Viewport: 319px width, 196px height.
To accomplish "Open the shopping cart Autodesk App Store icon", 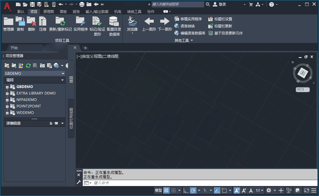I will (x=251, y=4).
